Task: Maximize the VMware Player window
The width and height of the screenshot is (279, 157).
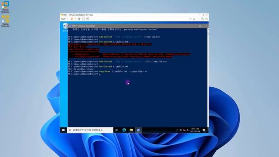Action: pyautogui.click(x=203, y=15)
